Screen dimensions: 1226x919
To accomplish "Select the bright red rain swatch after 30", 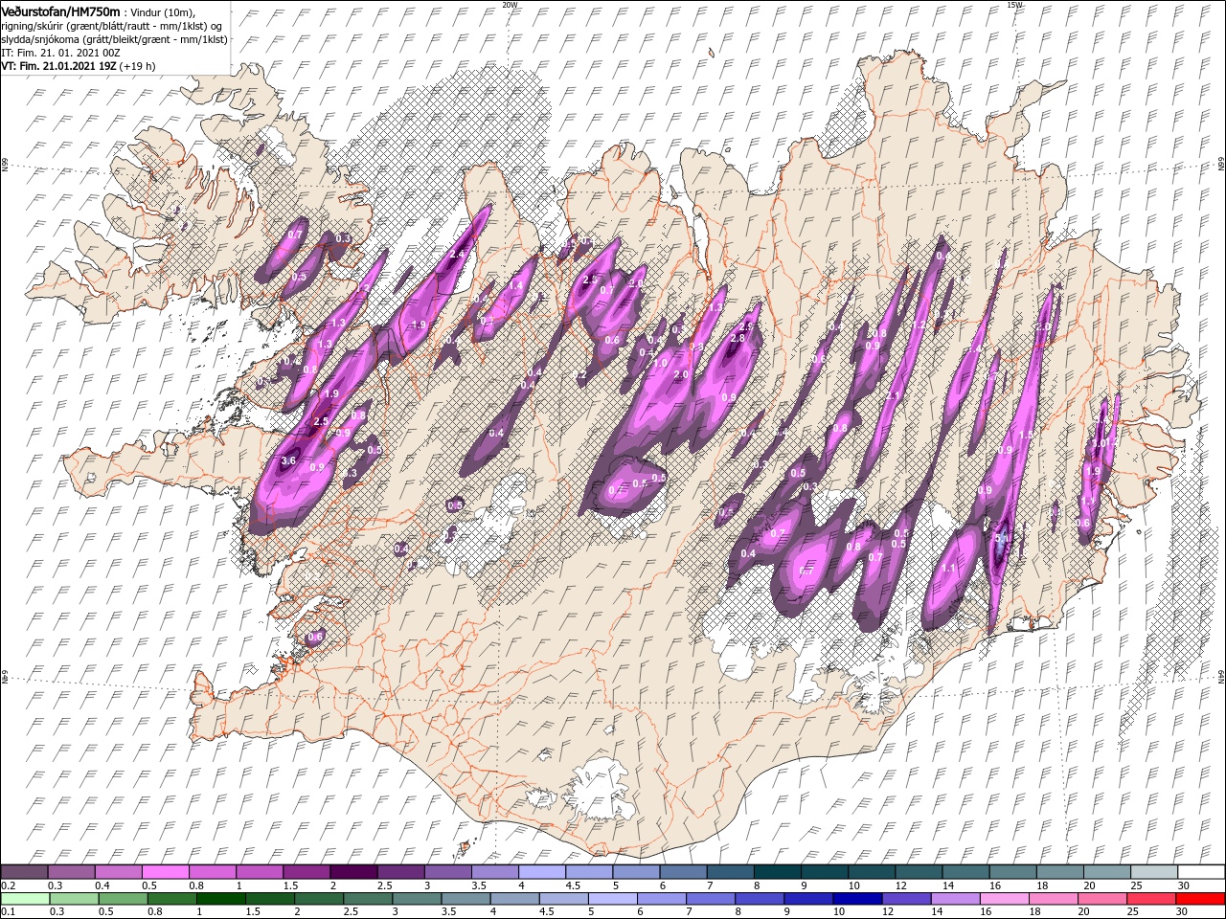I will click(x=1199, y=899).
